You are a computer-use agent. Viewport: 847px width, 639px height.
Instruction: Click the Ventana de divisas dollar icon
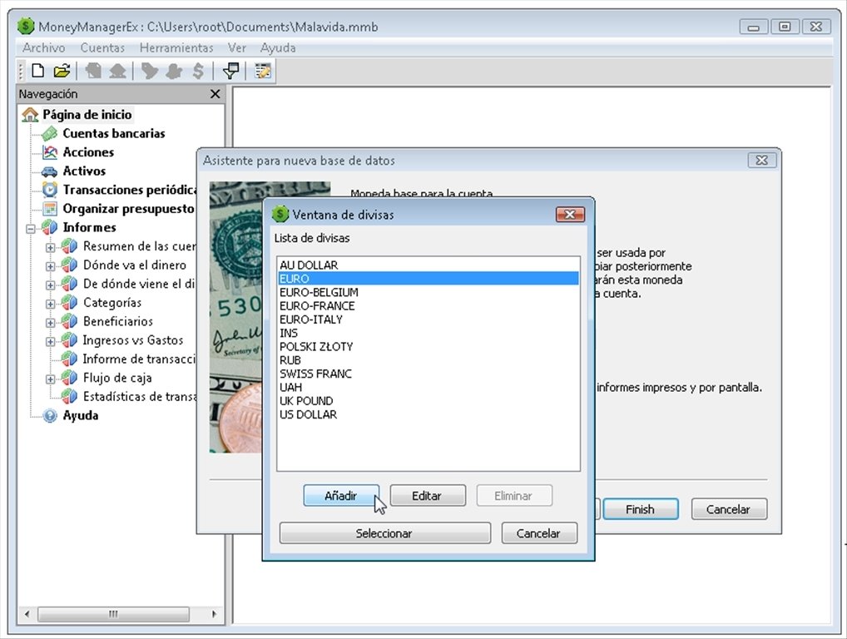coord(280,215)
